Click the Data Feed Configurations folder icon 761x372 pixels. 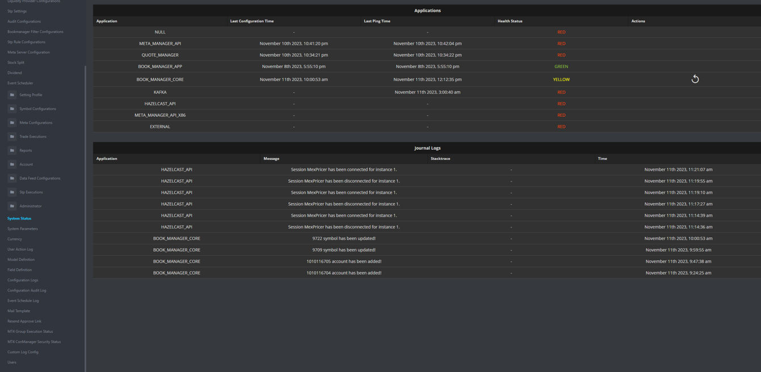click(x=12, y=178)
